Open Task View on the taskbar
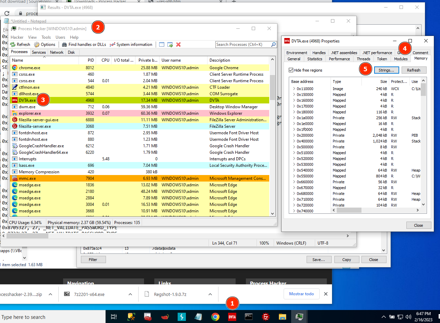 coord(114,317)
